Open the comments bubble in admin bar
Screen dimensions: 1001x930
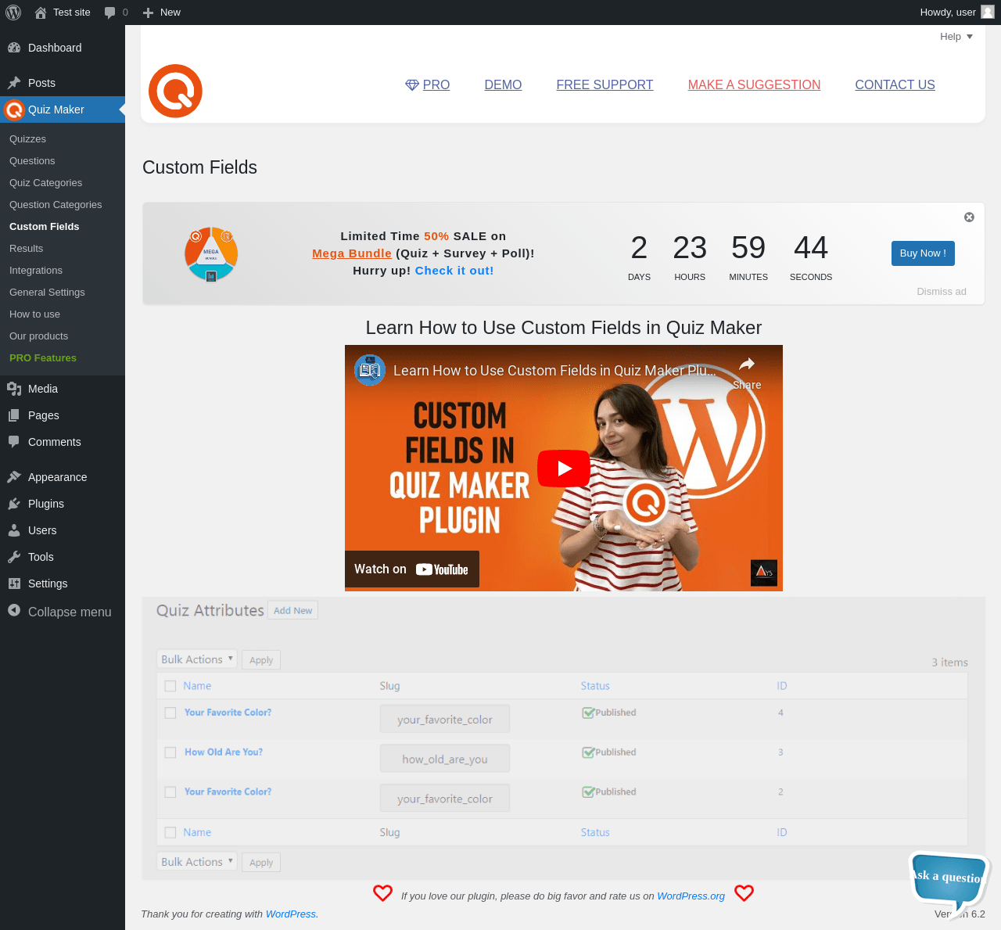(110, 13)
